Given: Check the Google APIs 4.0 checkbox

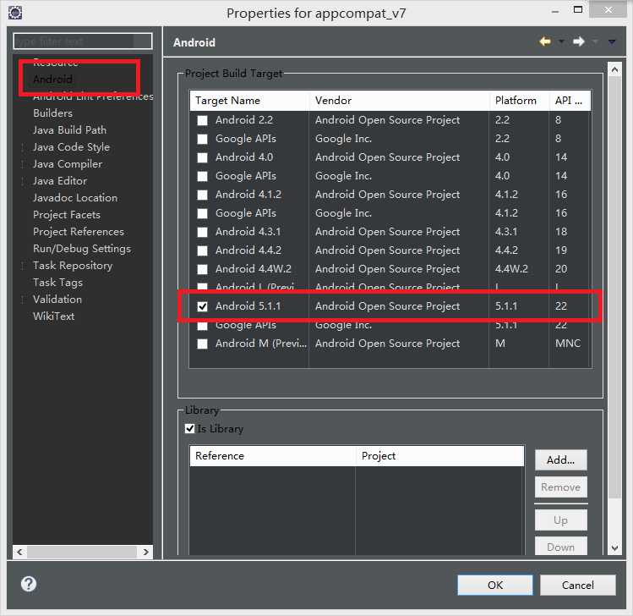Looking at the screenshot, I should point(202,176).
